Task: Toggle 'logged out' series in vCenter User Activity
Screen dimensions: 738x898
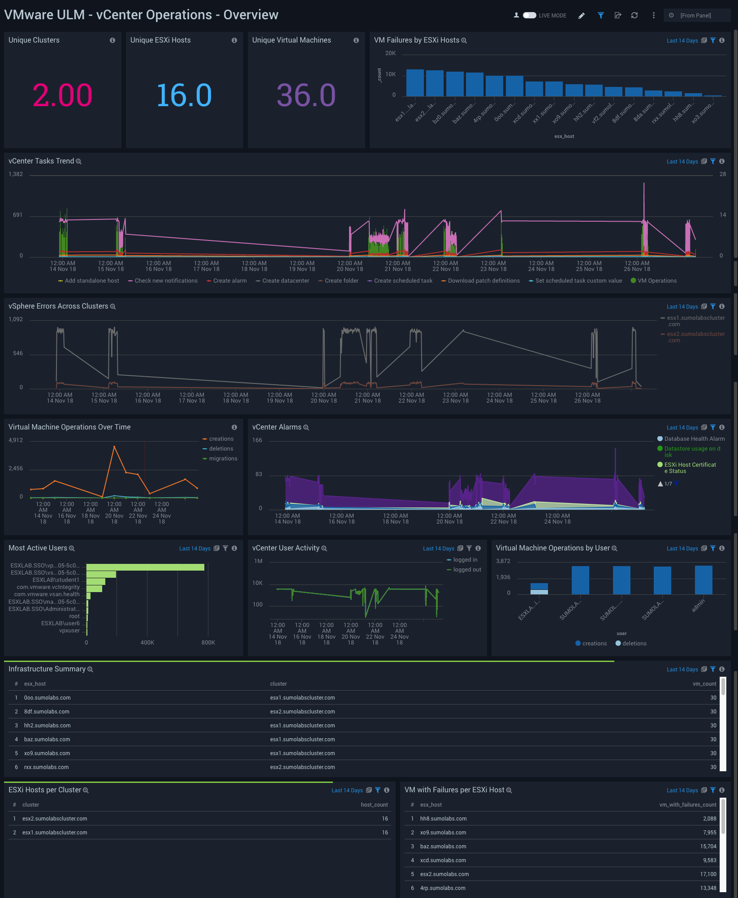Action: click(x=467, y=570)
